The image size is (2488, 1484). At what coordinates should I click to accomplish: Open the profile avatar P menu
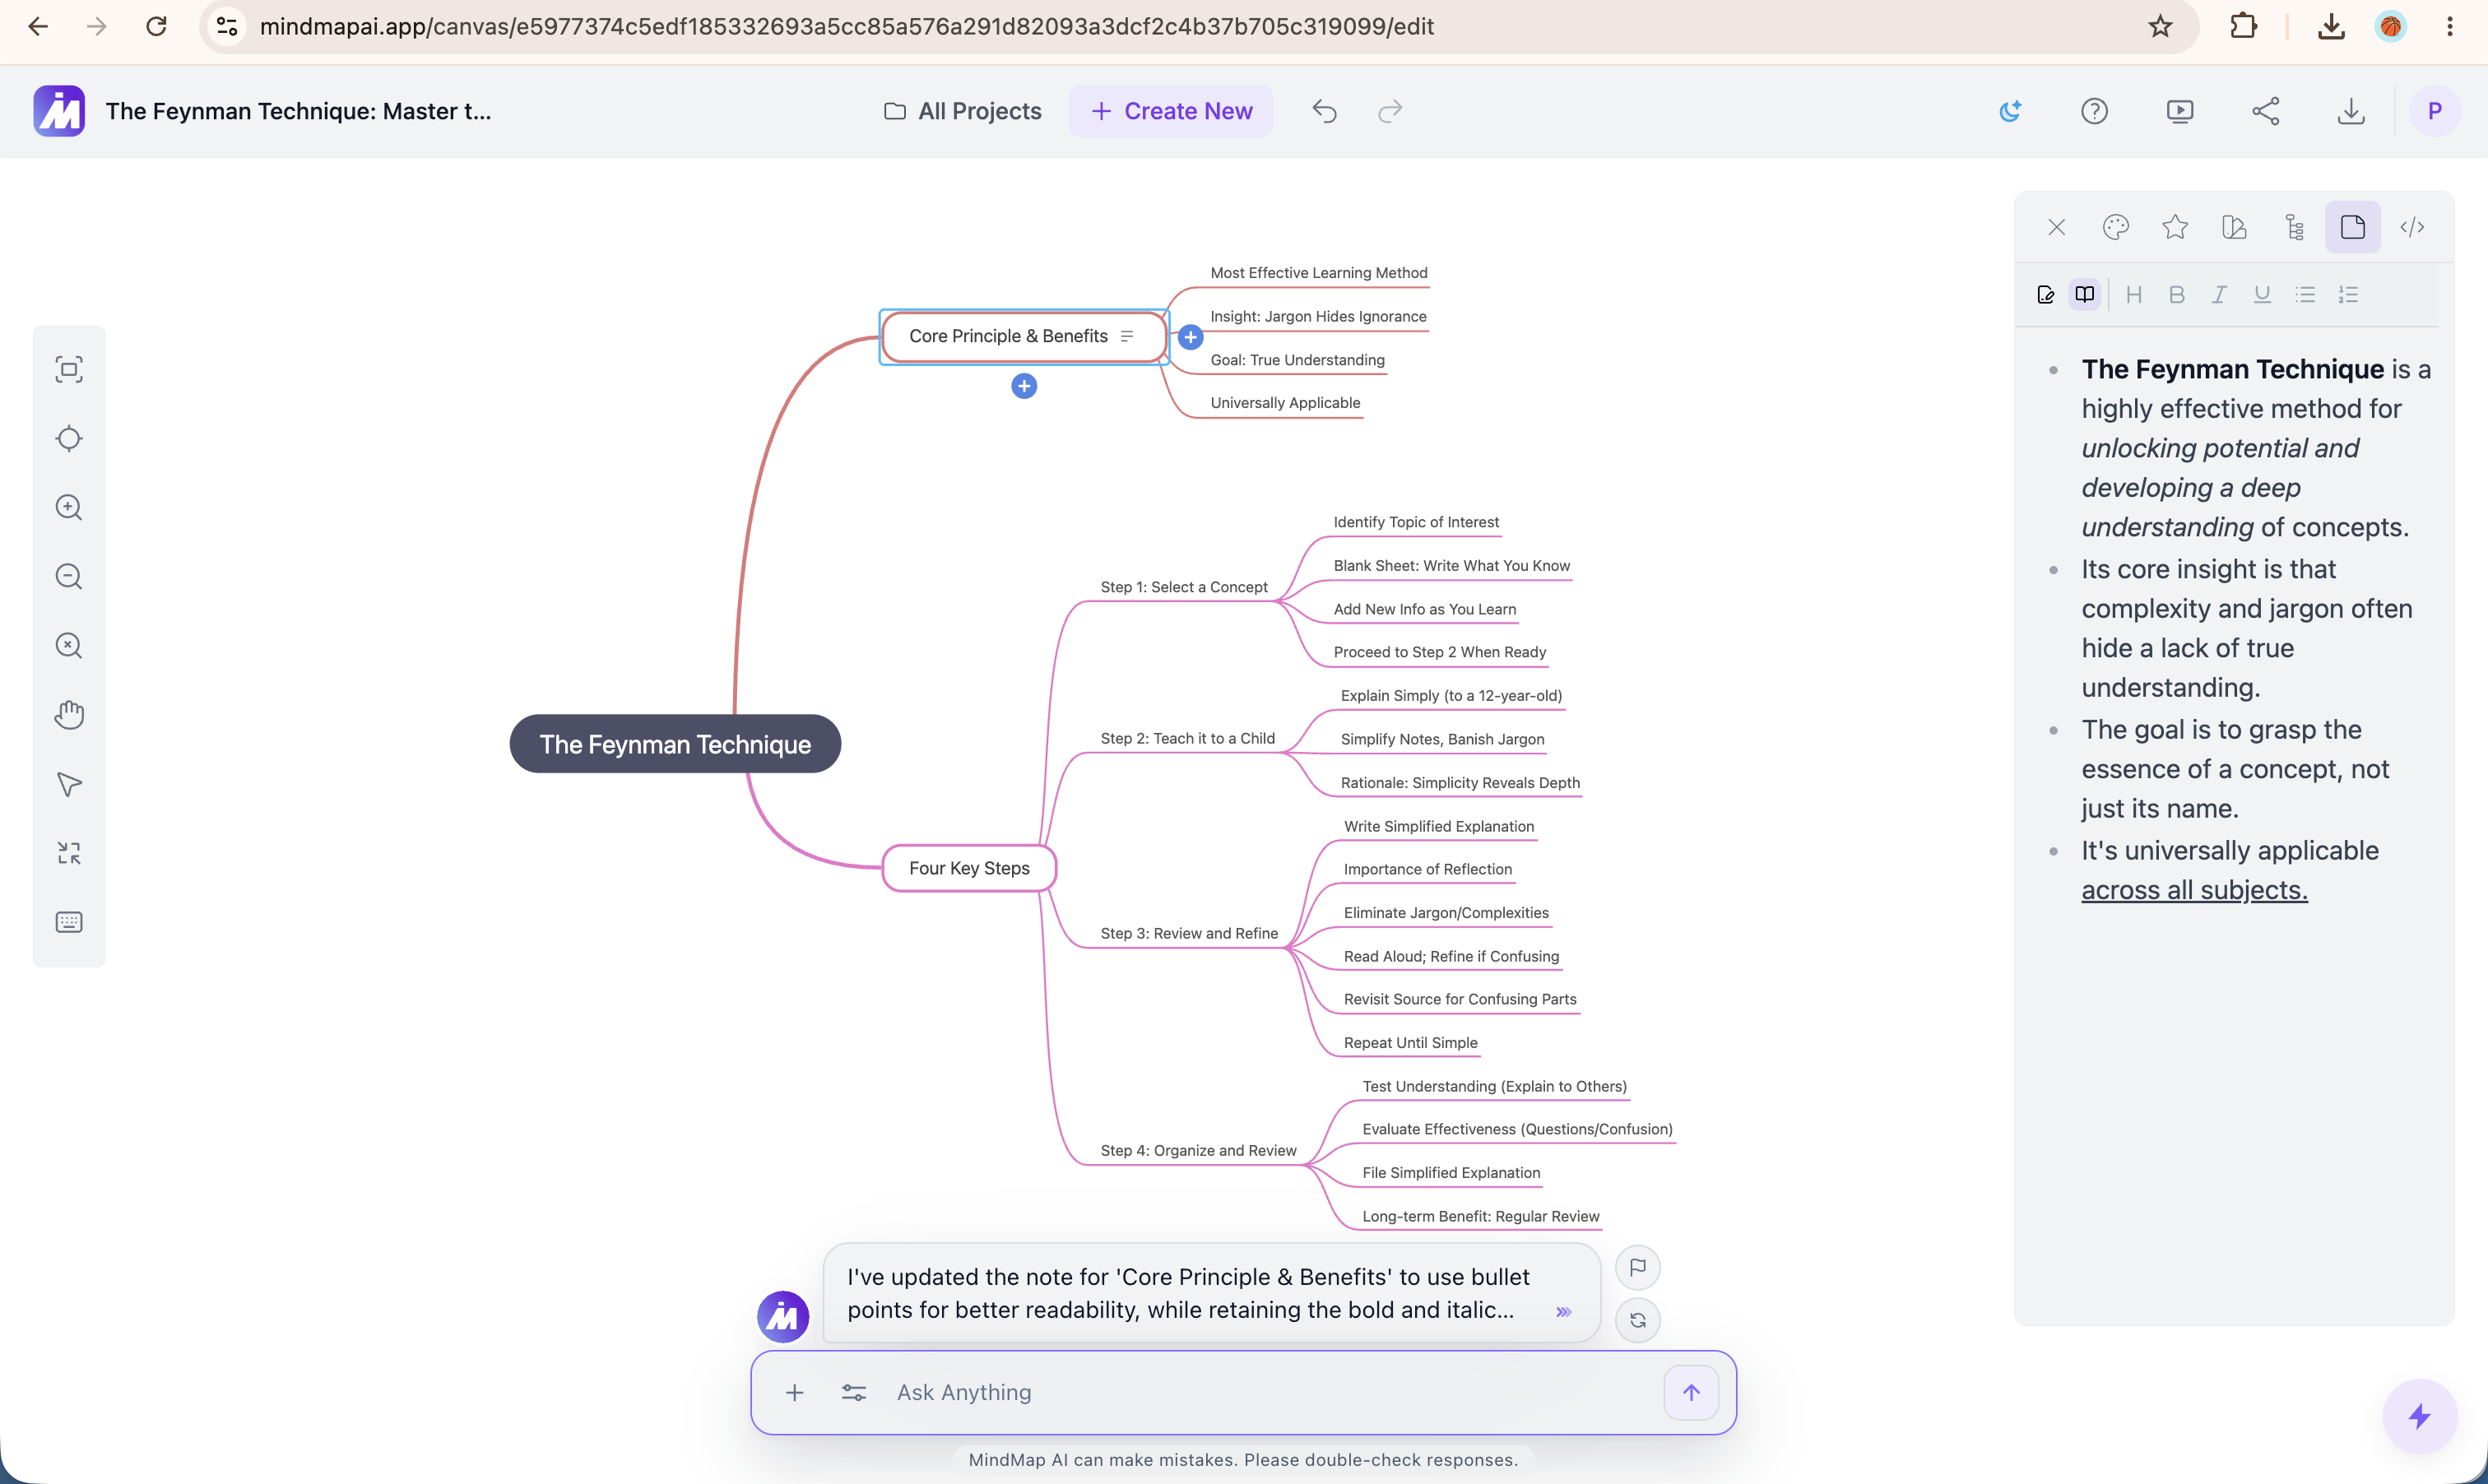click(x=2435, y=111)
